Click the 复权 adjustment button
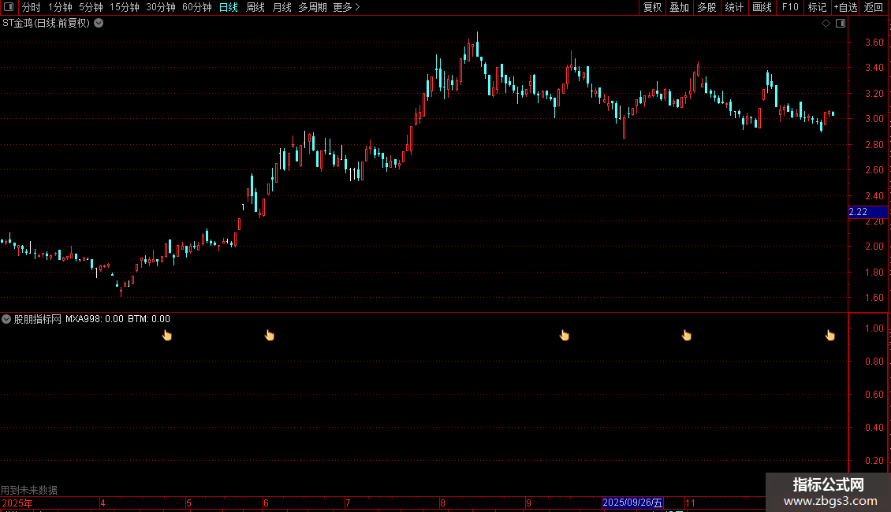Viewport: 891px width, 512px height. pyautogui.click(x=652, y=7)
